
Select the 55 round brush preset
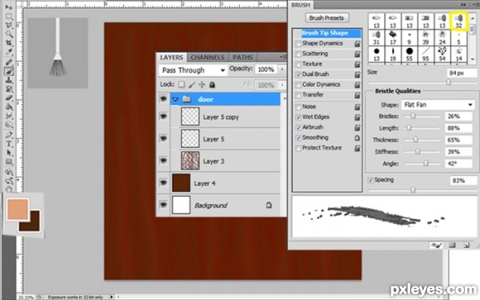click(x=410, y=54)
